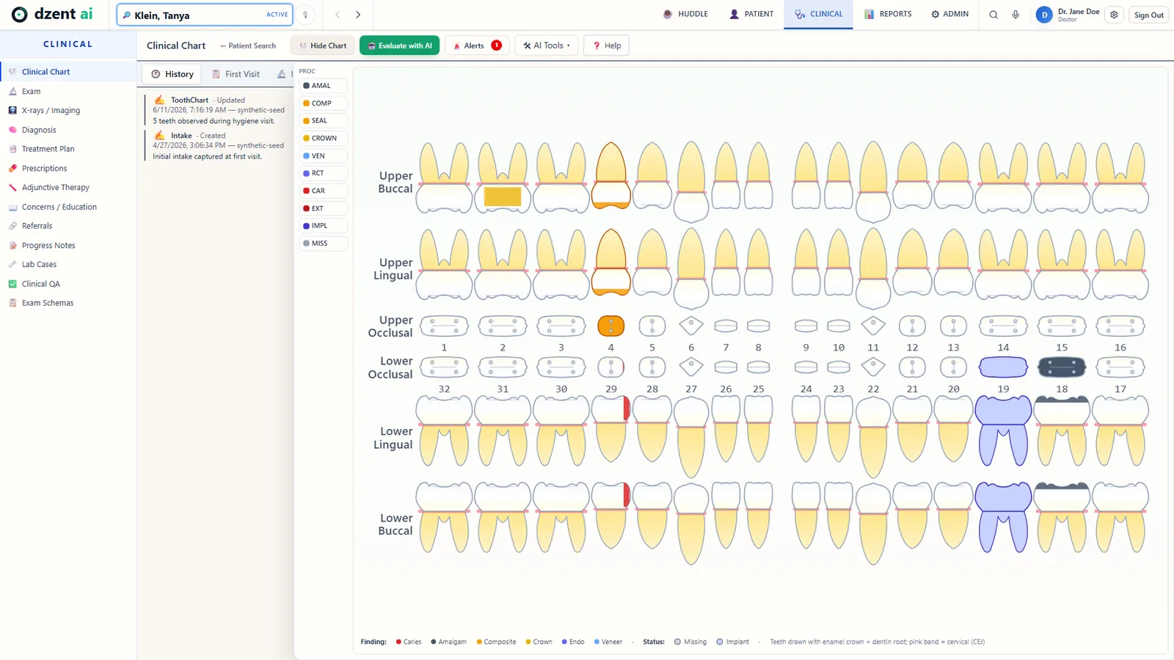The height and width of the screenshot is (660, 1174).
Task: Choose the VEN procedure
Action: pos(323,156)
